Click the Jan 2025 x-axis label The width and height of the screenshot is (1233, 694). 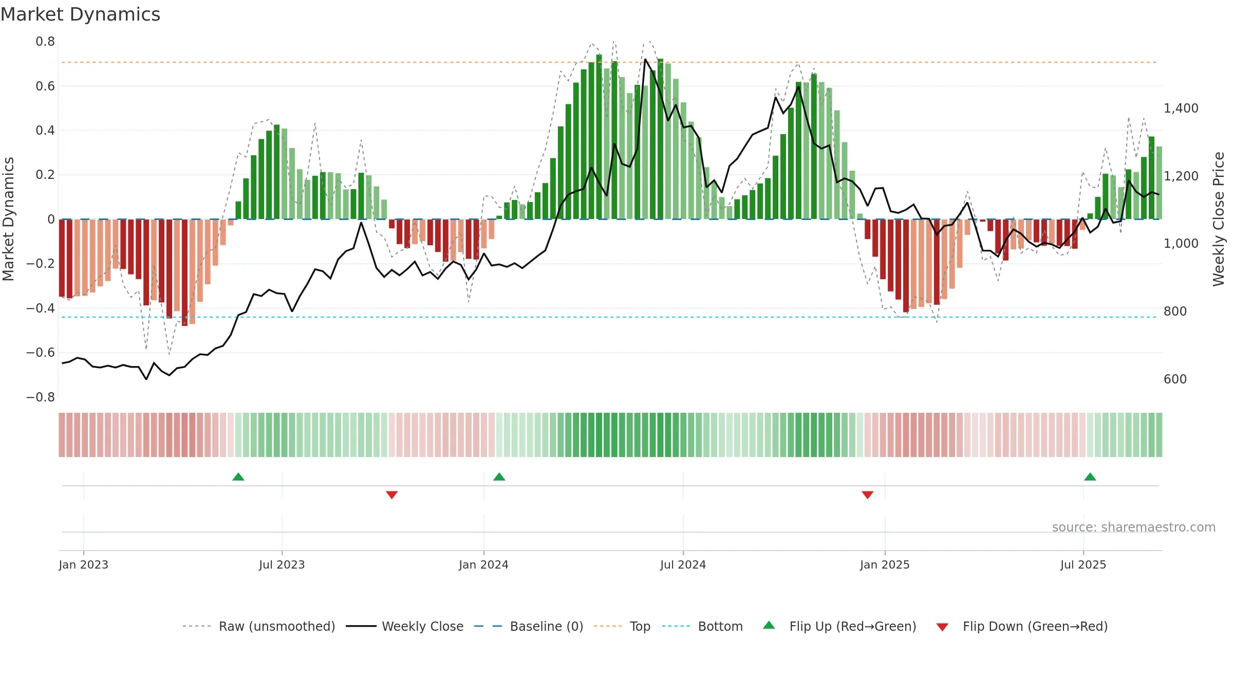pos(885,564)
